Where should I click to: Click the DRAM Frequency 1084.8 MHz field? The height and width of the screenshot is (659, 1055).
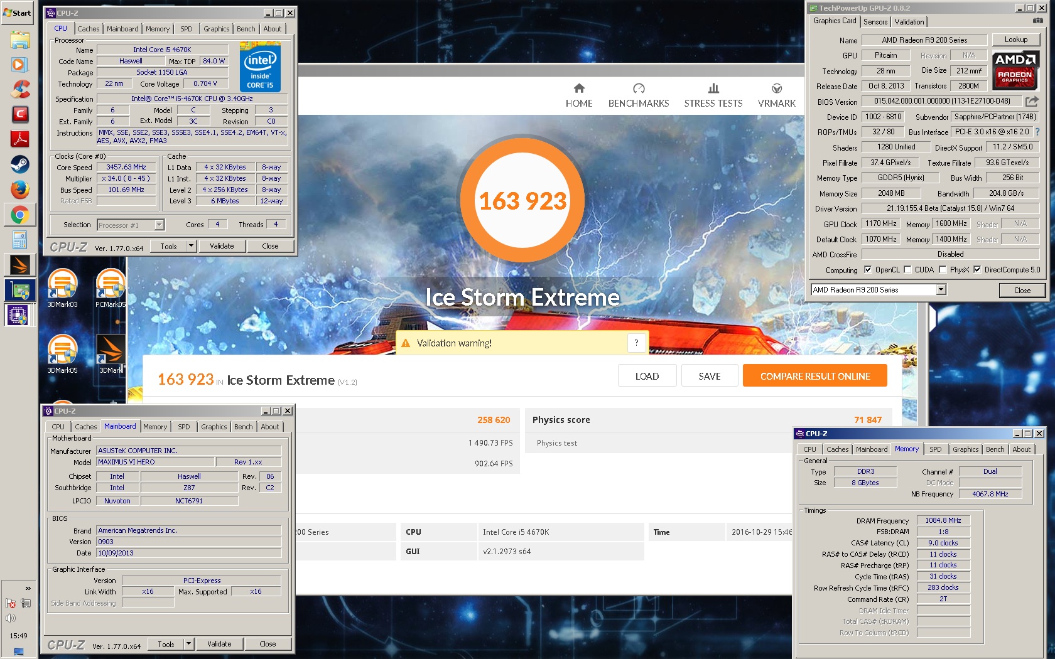(x=943, y=520)
